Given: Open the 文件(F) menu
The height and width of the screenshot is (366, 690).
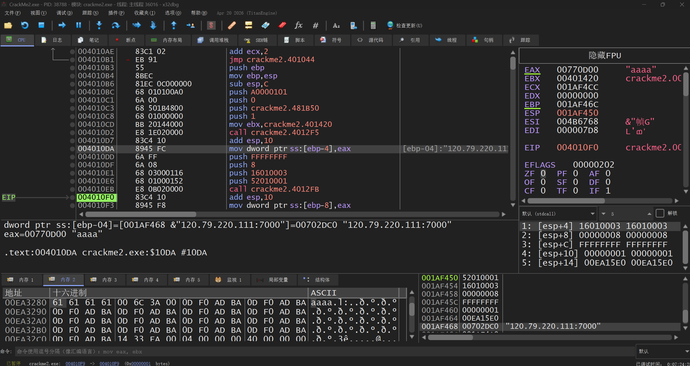Looking at the screenshot, I should coord(12,13).
